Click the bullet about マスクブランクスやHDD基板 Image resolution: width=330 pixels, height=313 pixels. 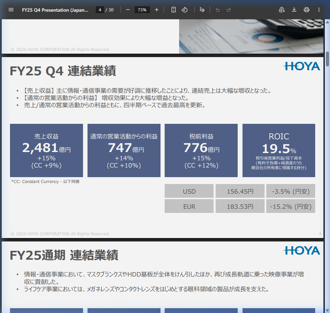[x=164, y=278]
